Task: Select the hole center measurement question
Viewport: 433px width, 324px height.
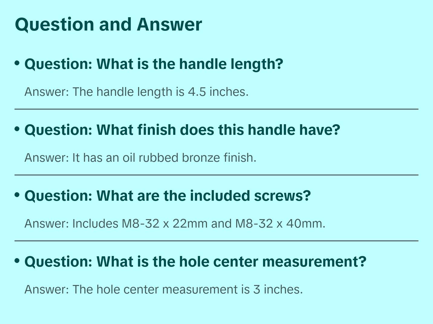Action: click(195, 262)
